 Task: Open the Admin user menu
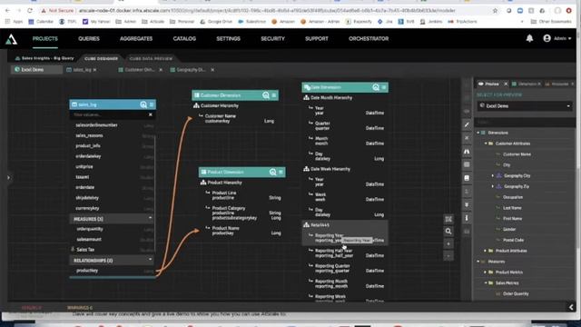coord(556,38)
